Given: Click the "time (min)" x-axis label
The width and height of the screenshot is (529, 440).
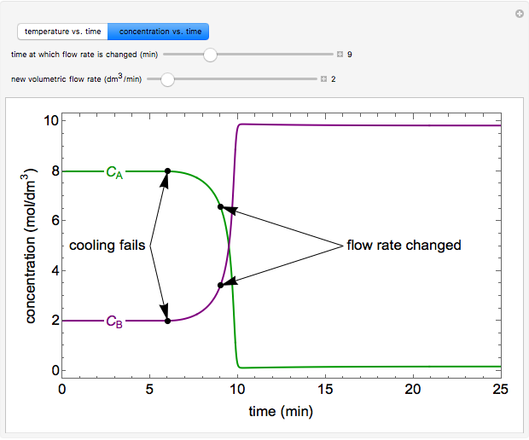Looking at the screenshot, I should [x=281, y=412].
